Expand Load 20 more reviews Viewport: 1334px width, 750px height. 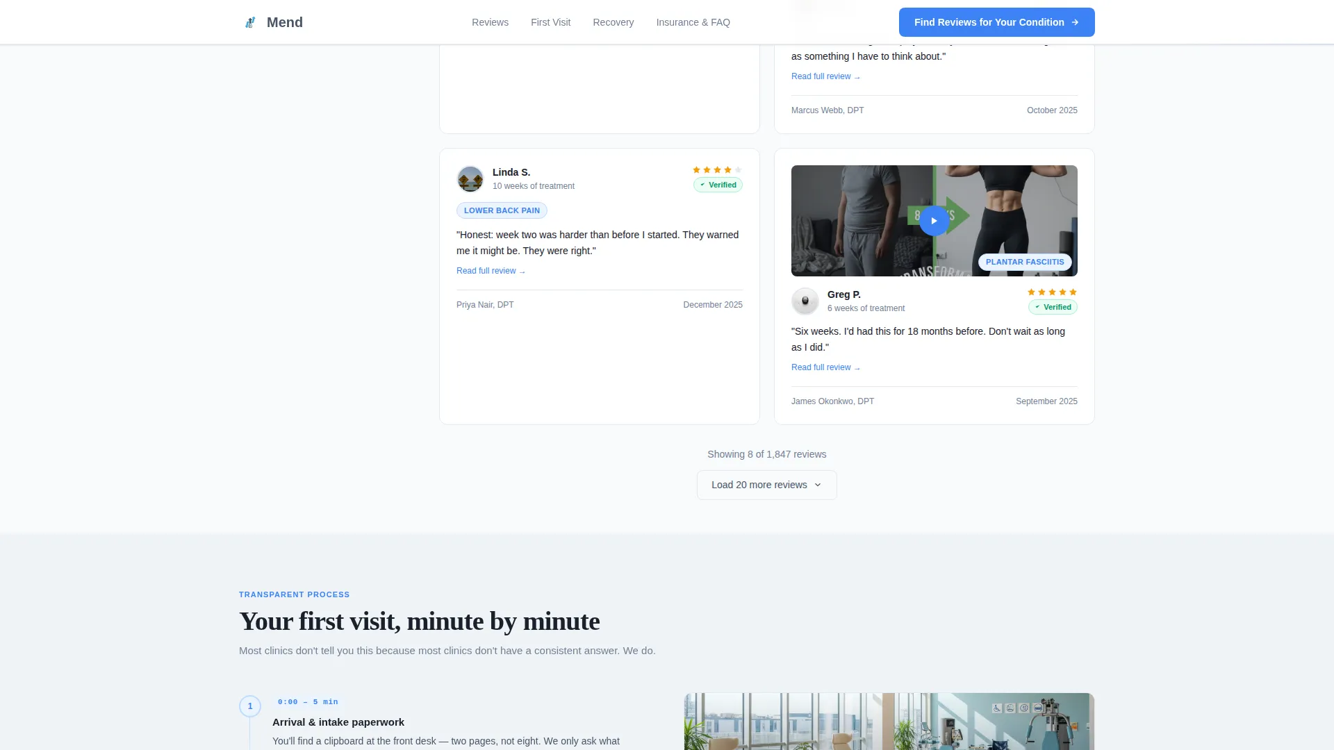(x=766, y=485)
